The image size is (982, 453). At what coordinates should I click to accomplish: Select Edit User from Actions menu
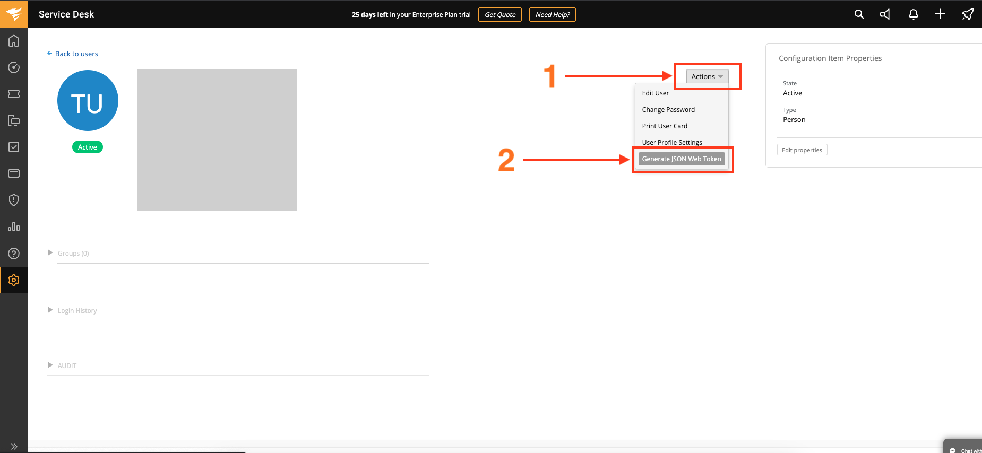click(656, 93)
